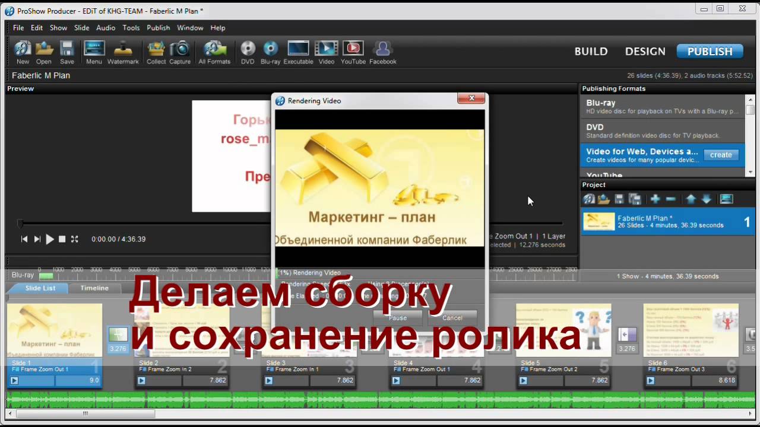Select the Video output toolbar icon
Viewport: 760px width, 427px height.
pyautogui.click(x=327, y=52)
